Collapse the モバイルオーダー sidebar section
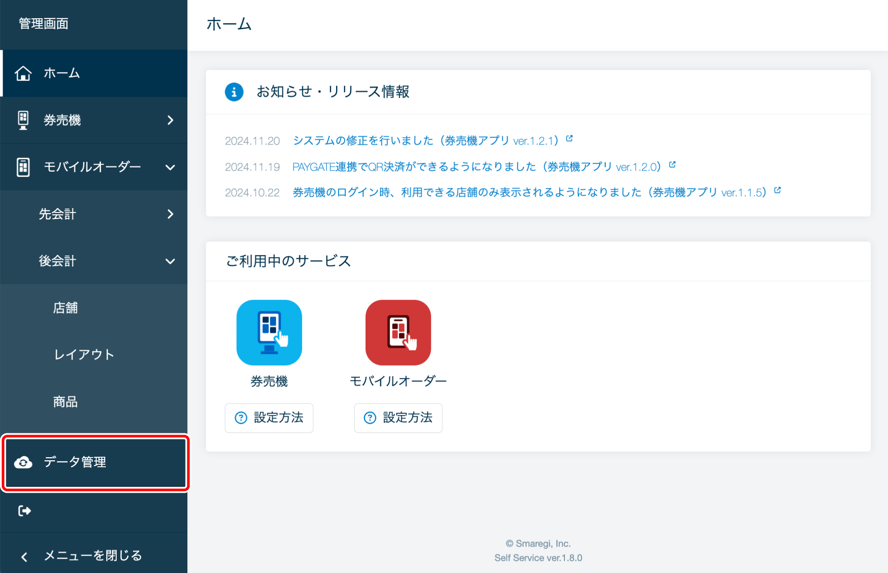Viewport: 888px width, 573px height. click(170, 167)
